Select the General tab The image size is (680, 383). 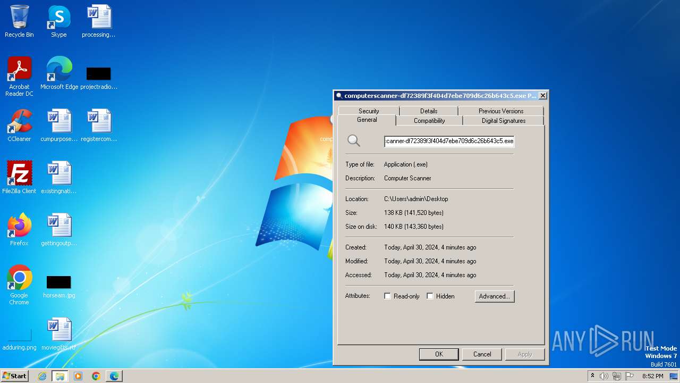pyautogui.click(x=367, y=120)
